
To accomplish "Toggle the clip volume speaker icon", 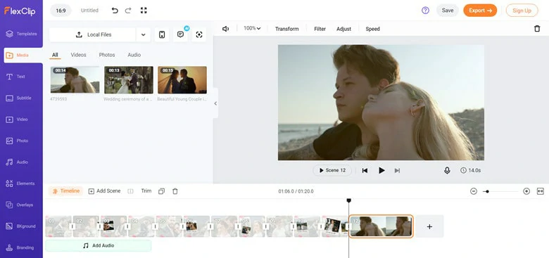I will 226,29.
